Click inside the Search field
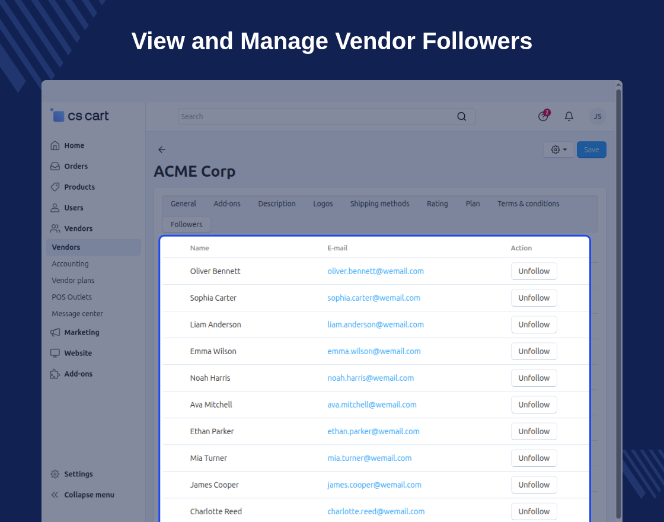This screenshot has height=522, width=664. tap(326, 116)
